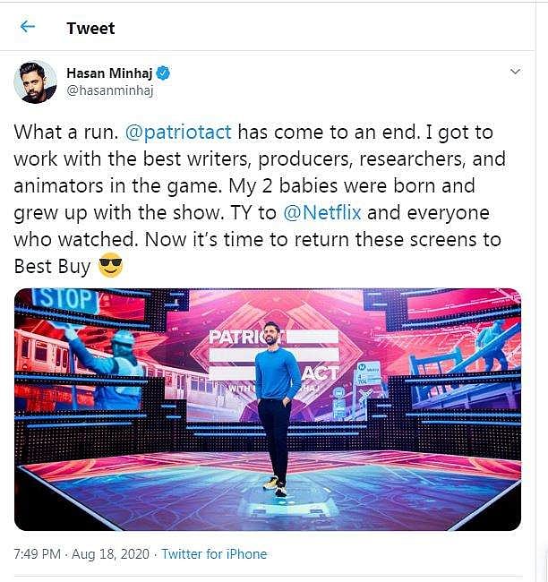Click the back arrow icon
Screen dimensions: 548x582
point(28,27)
